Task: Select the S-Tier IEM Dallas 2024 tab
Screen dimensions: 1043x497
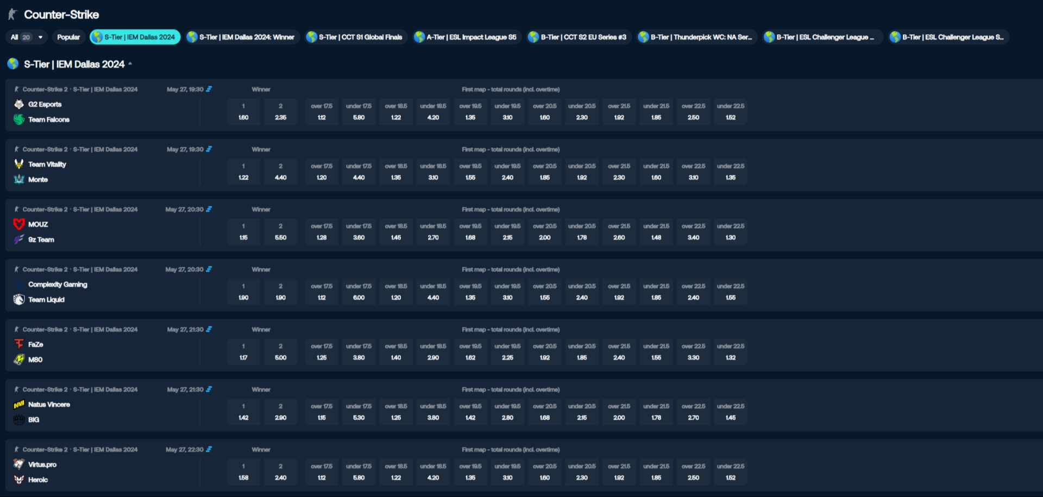Action: point(135,37)
